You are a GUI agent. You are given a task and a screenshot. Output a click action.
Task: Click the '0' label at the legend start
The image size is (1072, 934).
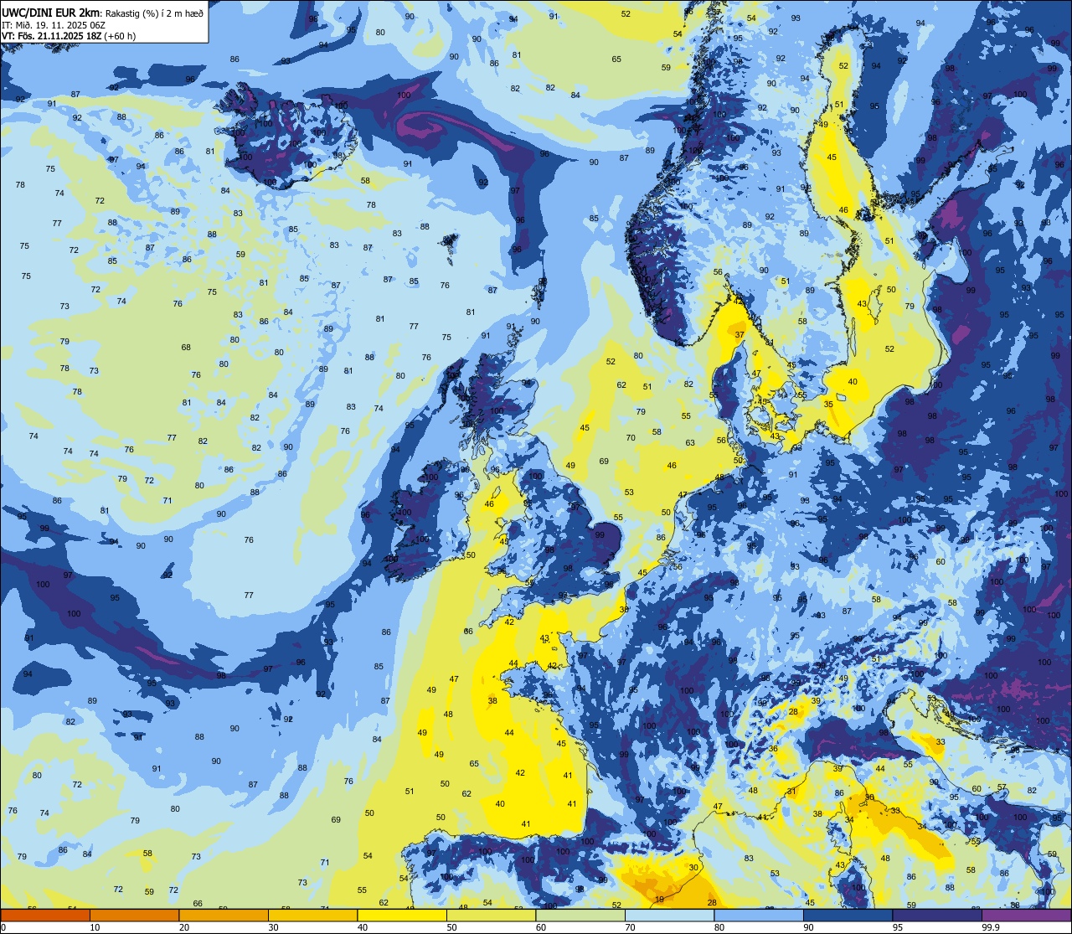[3, 927]
